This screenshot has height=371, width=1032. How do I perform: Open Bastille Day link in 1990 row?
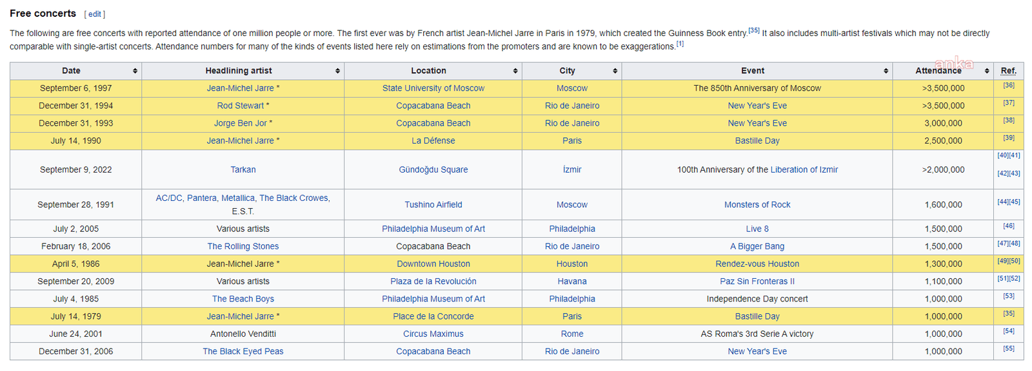757,140
